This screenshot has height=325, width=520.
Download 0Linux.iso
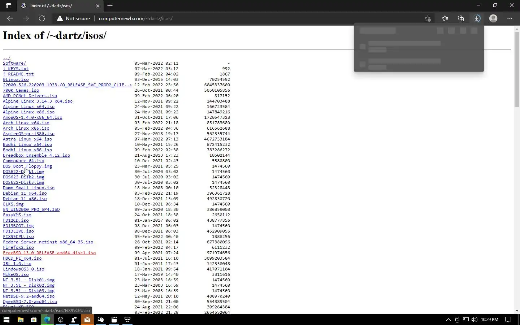pyautogui.click(x=16, y=79)
